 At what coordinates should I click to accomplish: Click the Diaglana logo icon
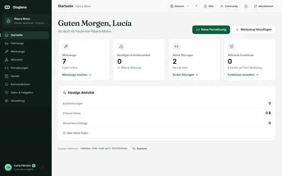coord(7,7)
